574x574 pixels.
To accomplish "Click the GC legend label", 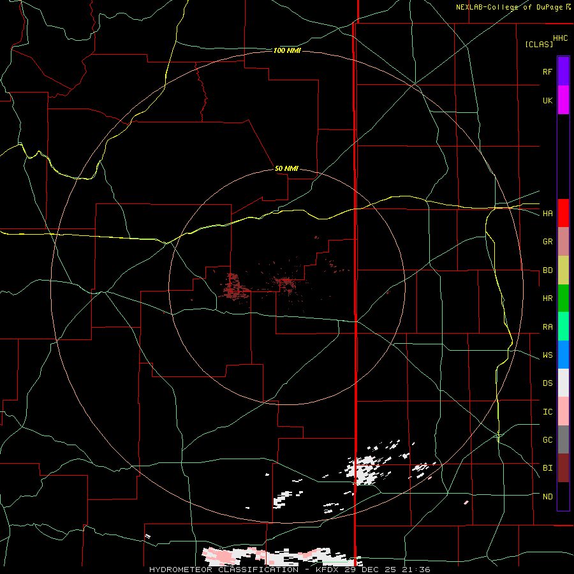I will (x=547, y=440).
